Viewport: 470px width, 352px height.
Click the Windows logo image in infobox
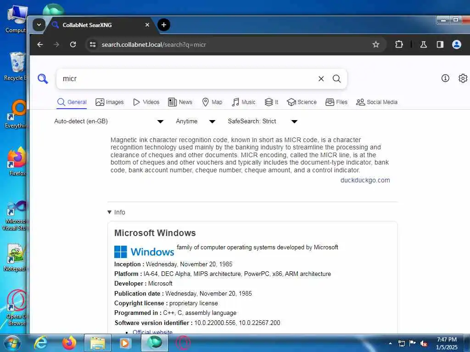(144, 252)
